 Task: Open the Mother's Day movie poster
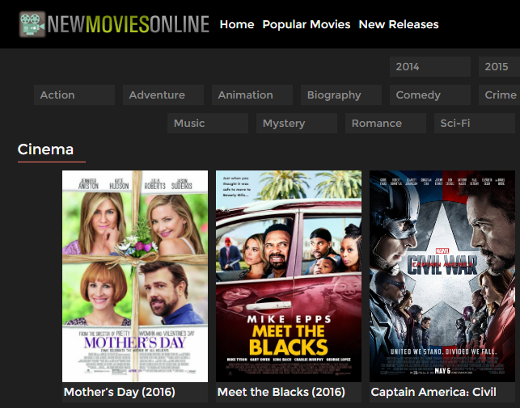click(x=135, y=276)
